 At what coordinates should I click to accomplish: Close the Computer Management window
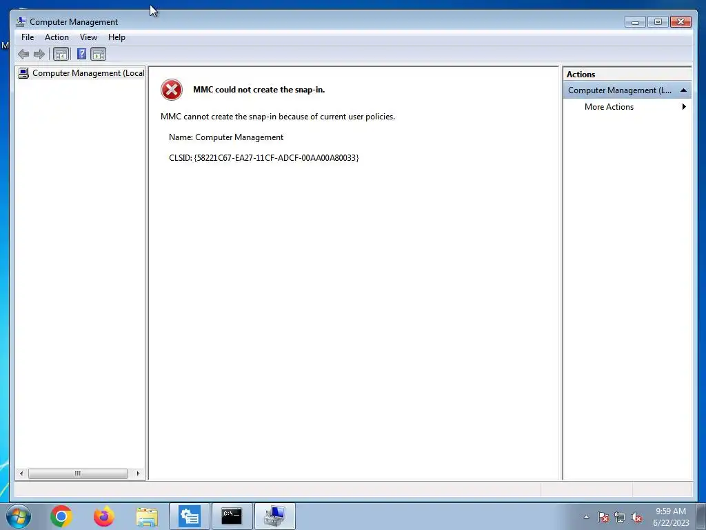click(680, 21)
